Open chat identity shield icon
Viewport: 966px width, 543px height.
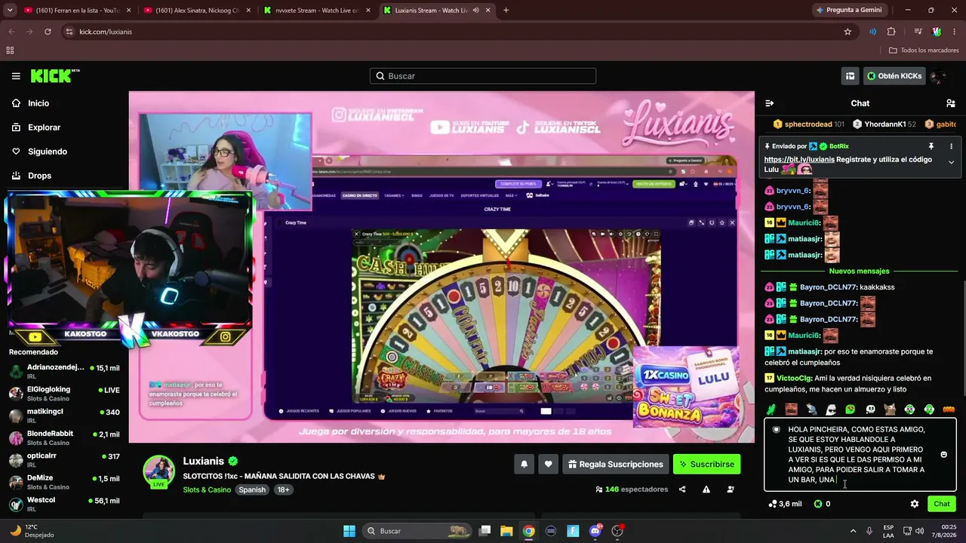click(776, 430)
